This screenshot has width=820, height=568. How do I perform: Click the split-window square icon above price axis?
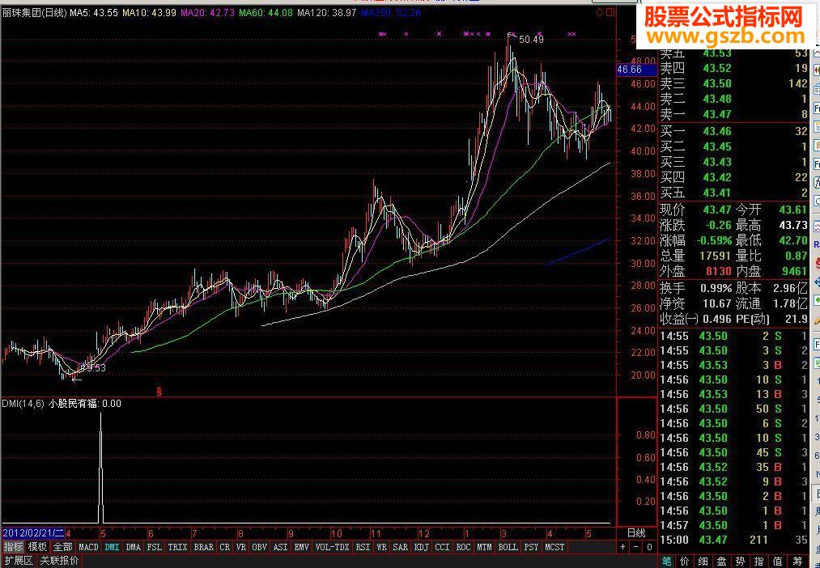point(610,12)
